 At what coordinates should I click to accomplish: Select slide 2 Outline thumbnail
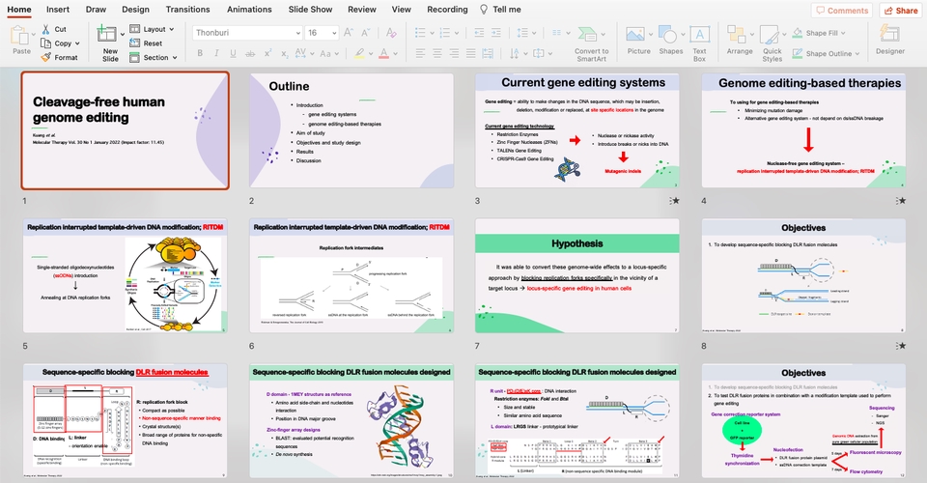(351, 130)
